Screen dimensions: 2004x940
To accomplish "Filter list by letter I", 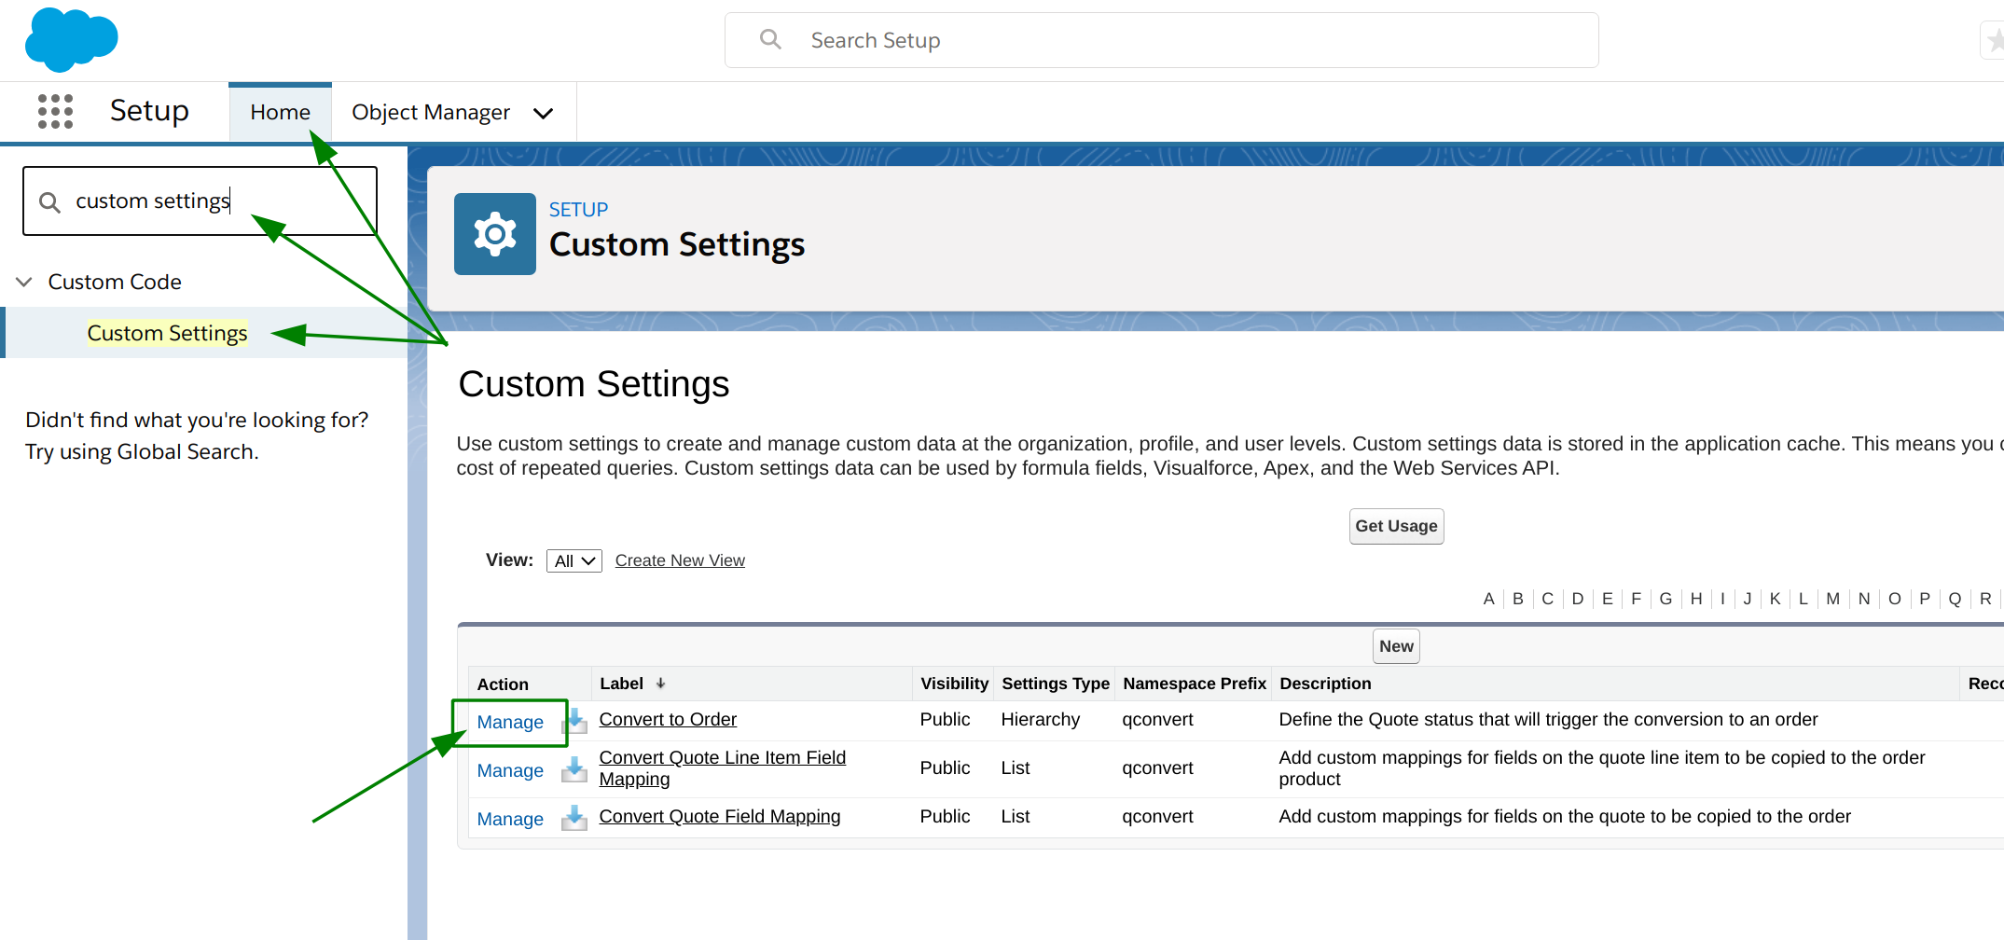I will 1722,599.
